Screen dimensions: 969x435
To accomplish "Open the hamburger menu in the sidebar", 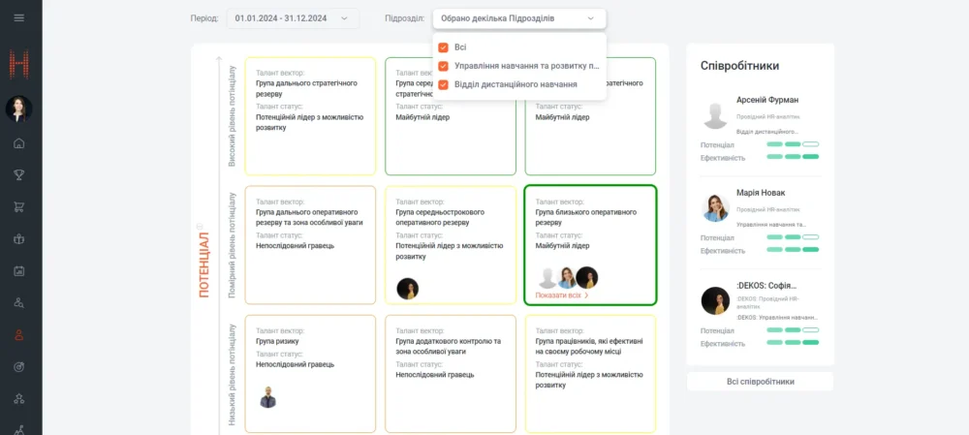I will coord(19,18).
